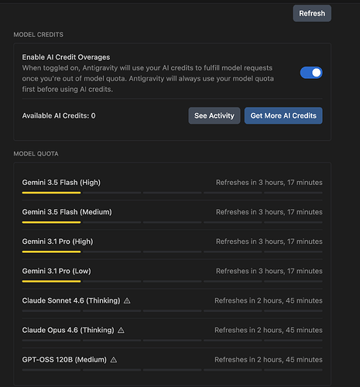
Task: Select the Gemini 3.5 Flash (High) label
Action: click(61, 183)
